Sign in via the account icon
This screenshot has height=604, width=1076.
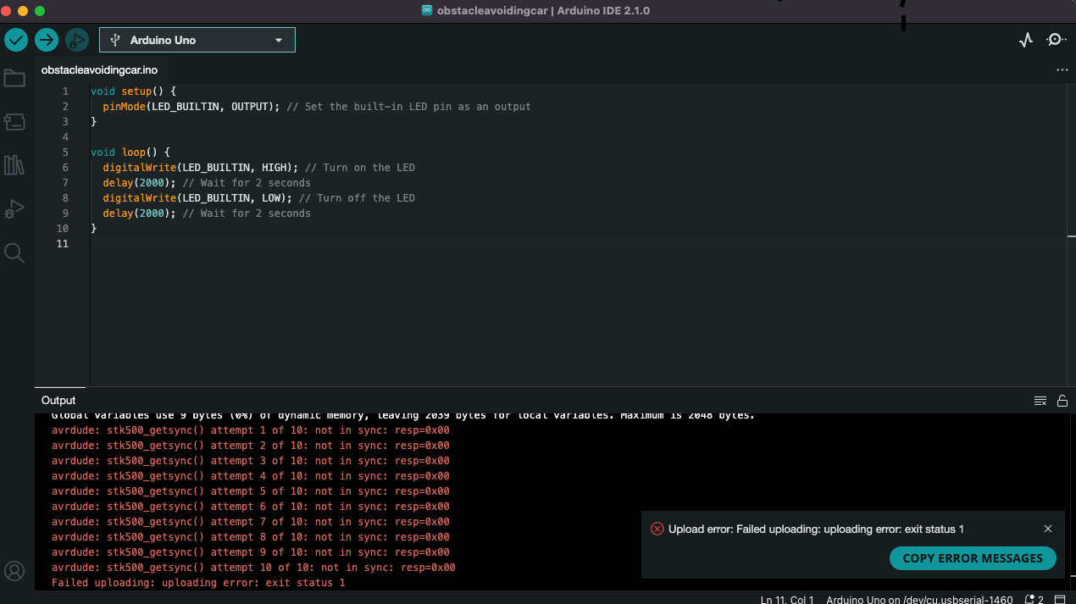pyautogui.click(x=14, y=571)
